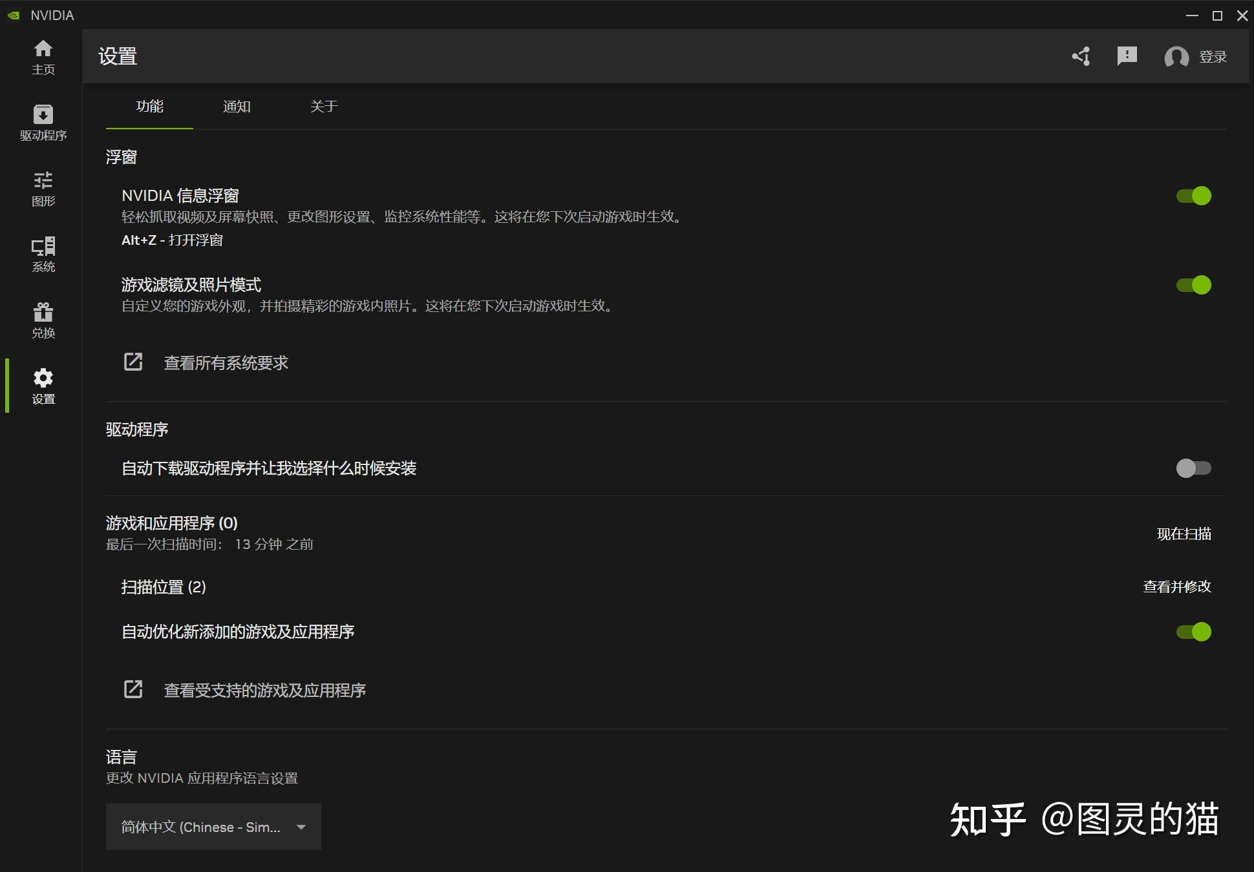Screen dimensions: 1254x872
Task: Open the 兑换 (Redeem) gift icon
Action: coord(43,320)
